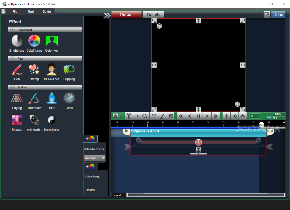Image resolution: width=290 pixels, height=210 pixels.
Task: Open the x1 playback speed dropdown
Action: [255, 116]
